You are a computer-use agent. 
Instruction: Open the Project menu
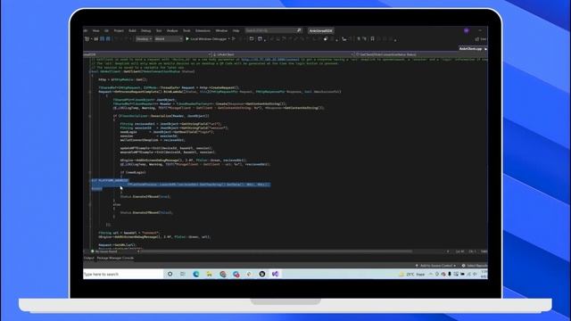pyautogui.click(x=119, y=31)
